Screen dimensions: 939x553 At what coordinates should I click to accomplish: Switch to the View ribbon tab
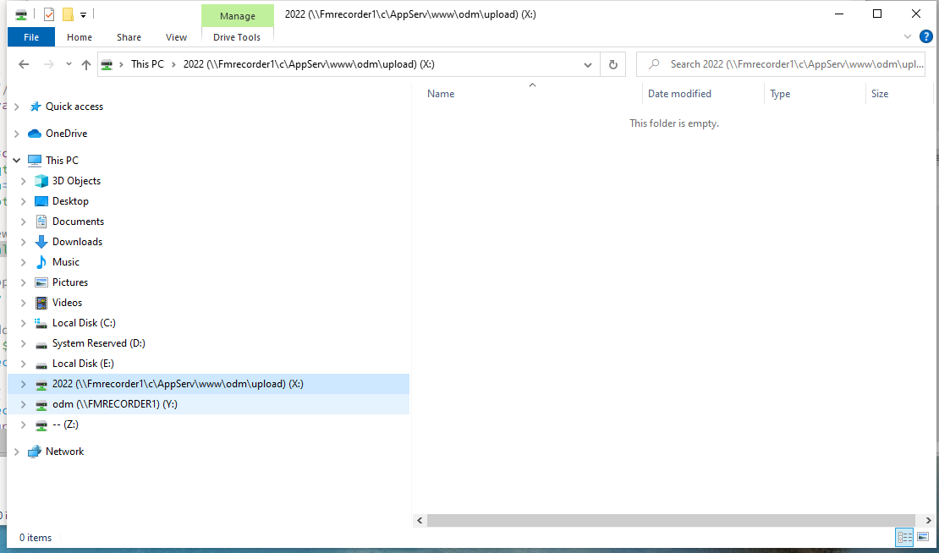pyautogui.click(x=176, y=37)
